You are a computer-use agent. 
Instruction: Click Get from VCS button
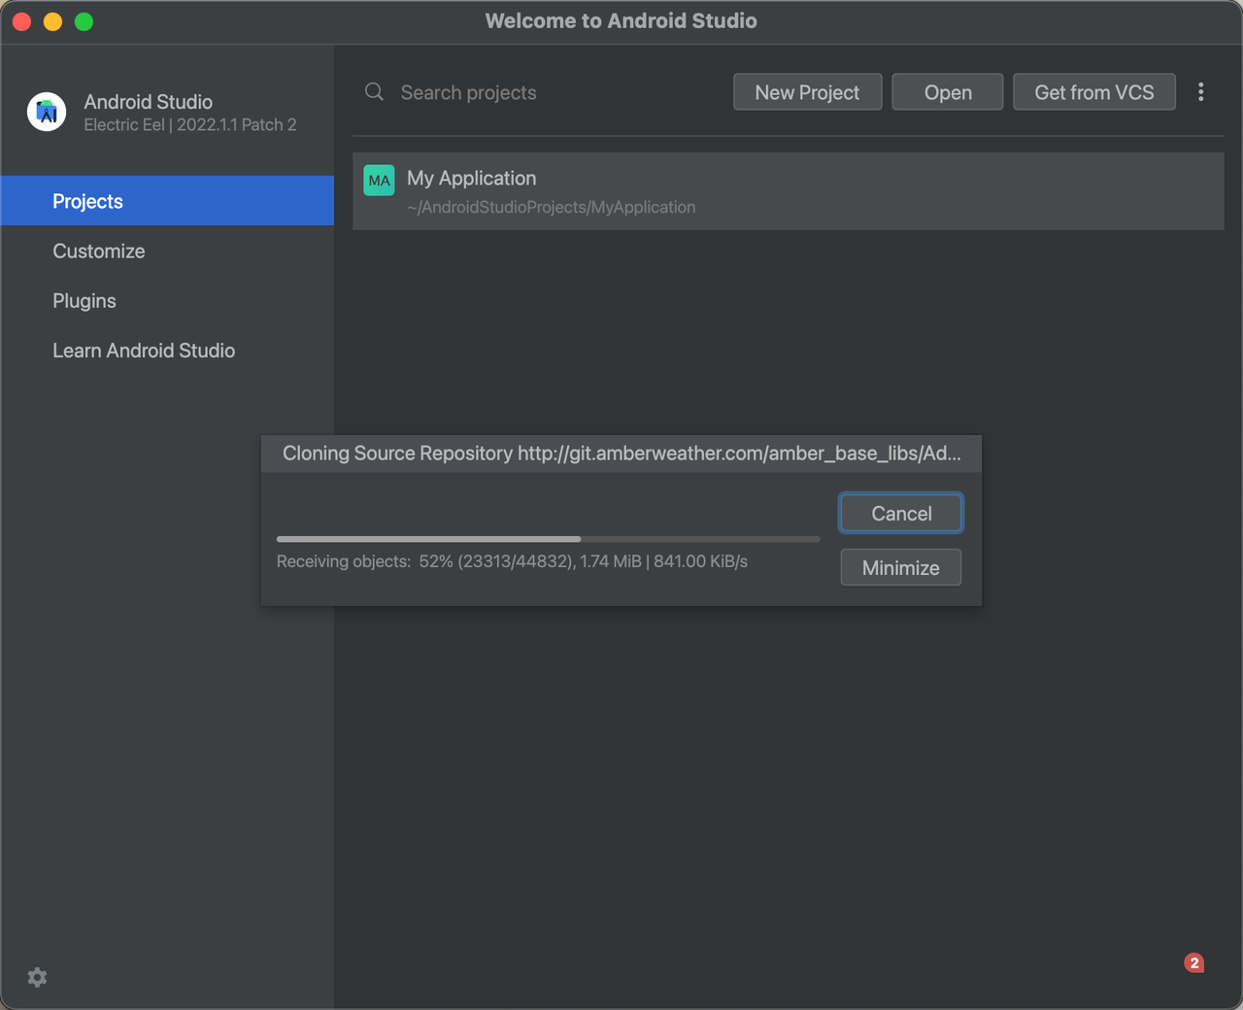tap(1094, 92)
